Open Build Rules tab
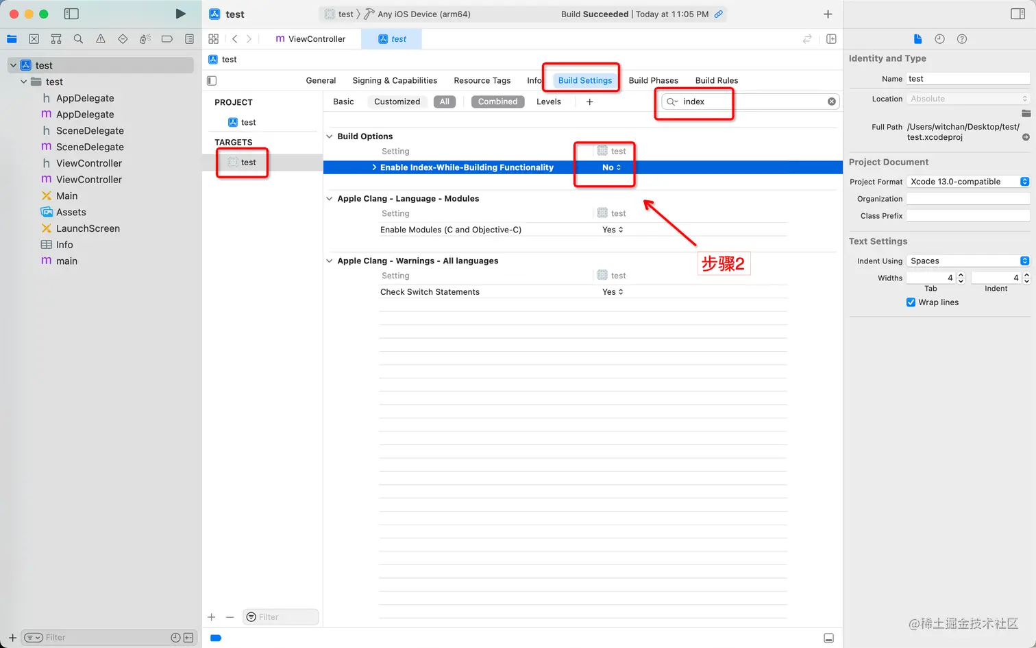The height and width of the screenshot is (648, 1036). 717,80
